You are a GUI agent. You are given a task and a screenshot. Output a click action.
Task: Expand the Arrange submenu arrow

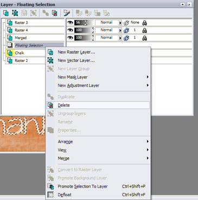click(x=148, y=141)
